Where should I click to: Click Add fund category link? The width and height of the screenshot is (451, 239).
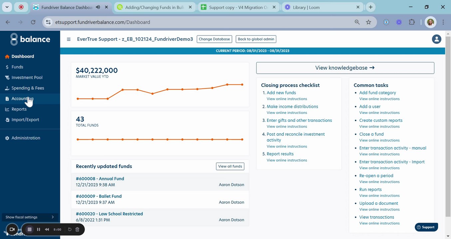(x=377, y=93)
